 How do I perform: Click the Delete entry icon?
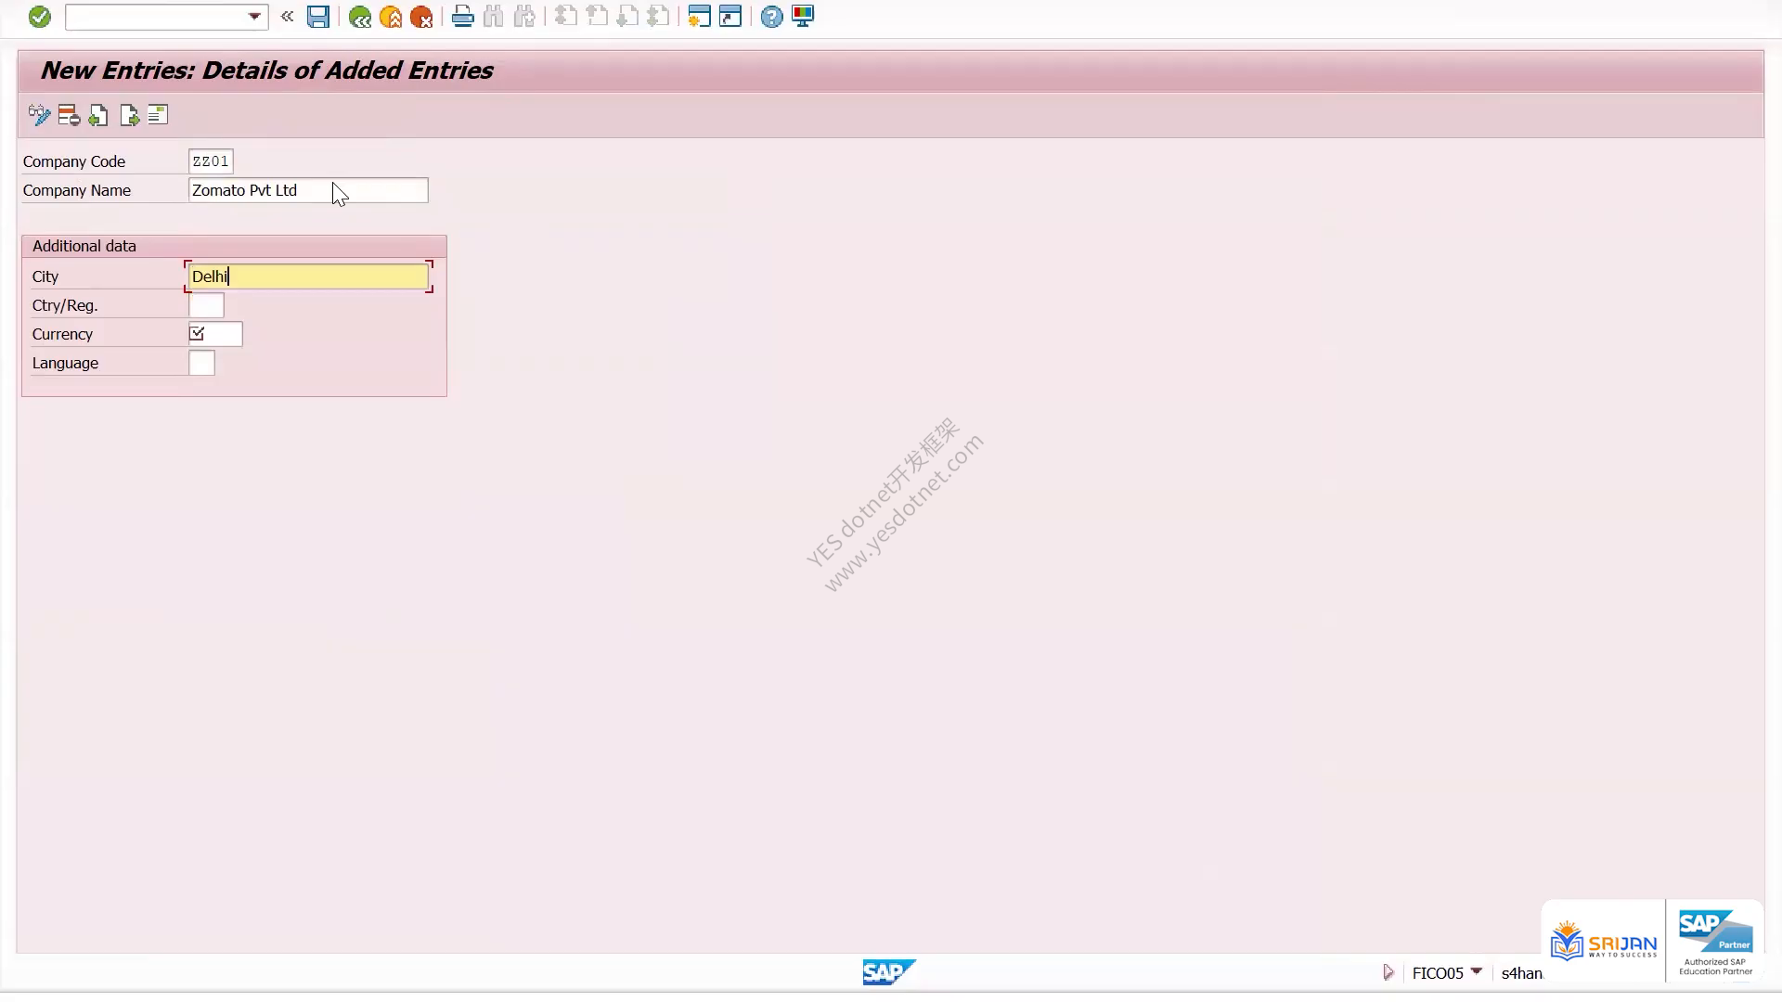[x=69, y=115]
